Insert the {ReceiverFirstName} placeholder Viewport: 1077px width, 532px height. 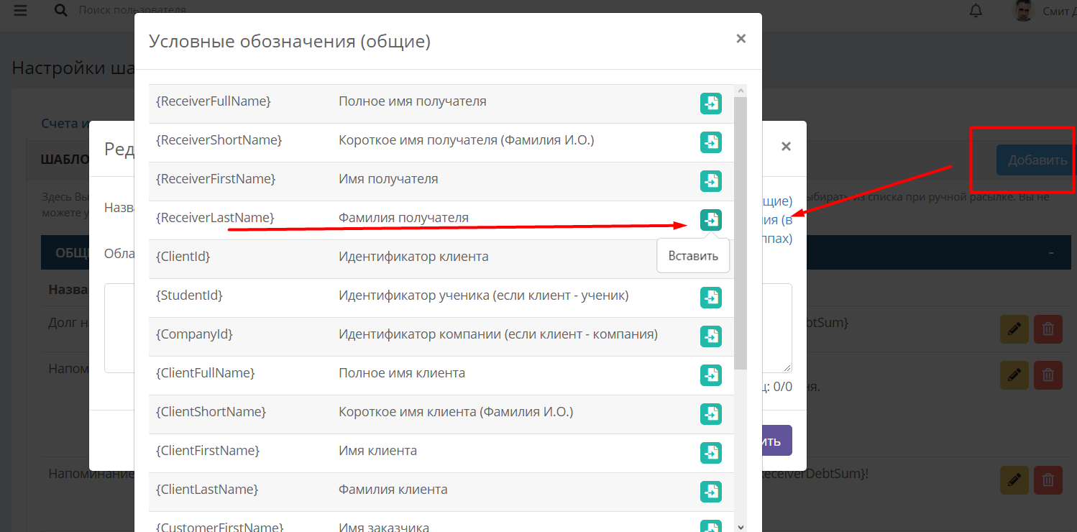711,181
